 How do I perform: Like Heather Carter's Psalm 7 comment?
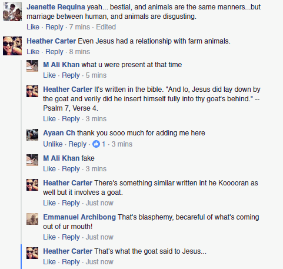(49, 119)
